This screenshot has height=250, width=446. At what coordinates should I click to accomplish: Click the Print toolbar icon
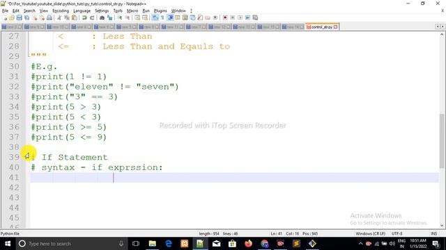pos(49,18)
